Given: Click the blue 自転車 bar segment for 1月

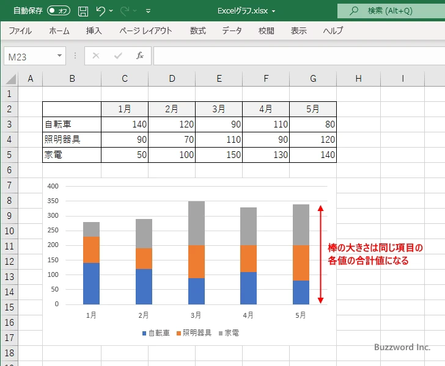Looking at the screenshot, I should (92, 284).
